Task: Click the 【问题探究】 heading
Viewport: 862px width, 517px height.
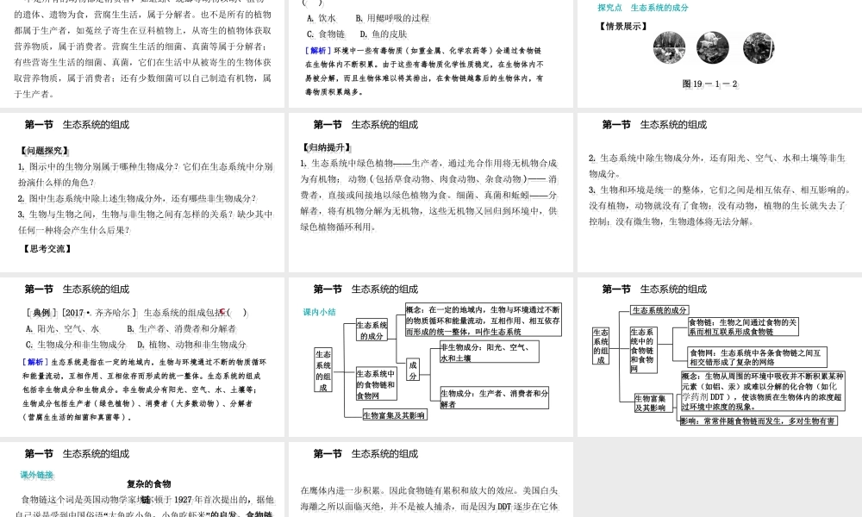Action: point(45,151)
